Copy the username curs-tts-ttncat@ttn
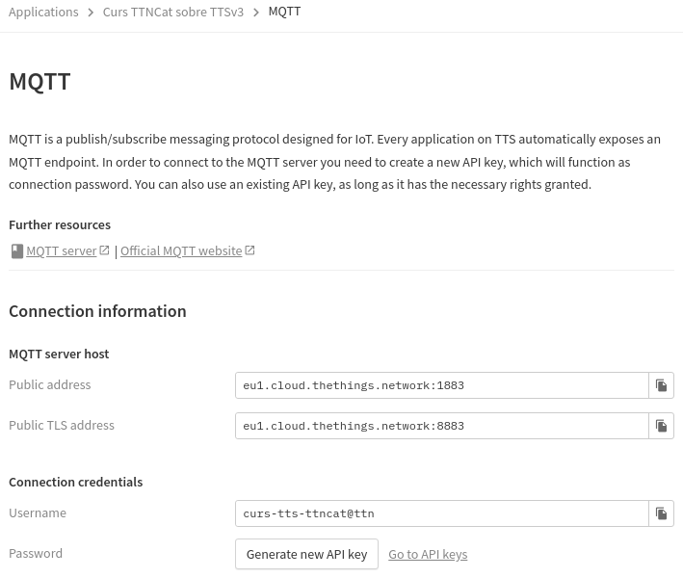The width and height of the screenshot is (683, 578). tap(661, 513)
